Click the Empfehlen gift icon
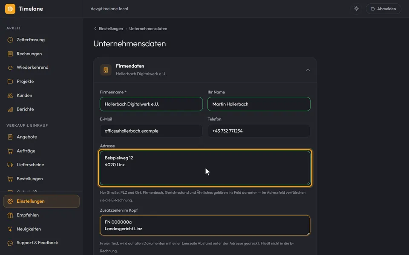Screen dimensions: 409x255 click(x=10, y=215)
